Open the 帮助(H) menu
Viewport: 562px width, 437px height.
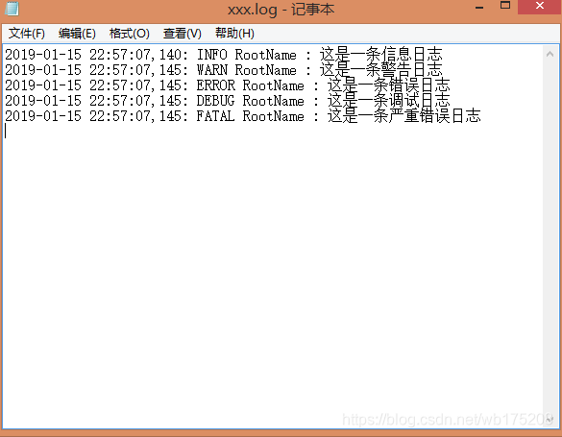click(x=234, y=34)
